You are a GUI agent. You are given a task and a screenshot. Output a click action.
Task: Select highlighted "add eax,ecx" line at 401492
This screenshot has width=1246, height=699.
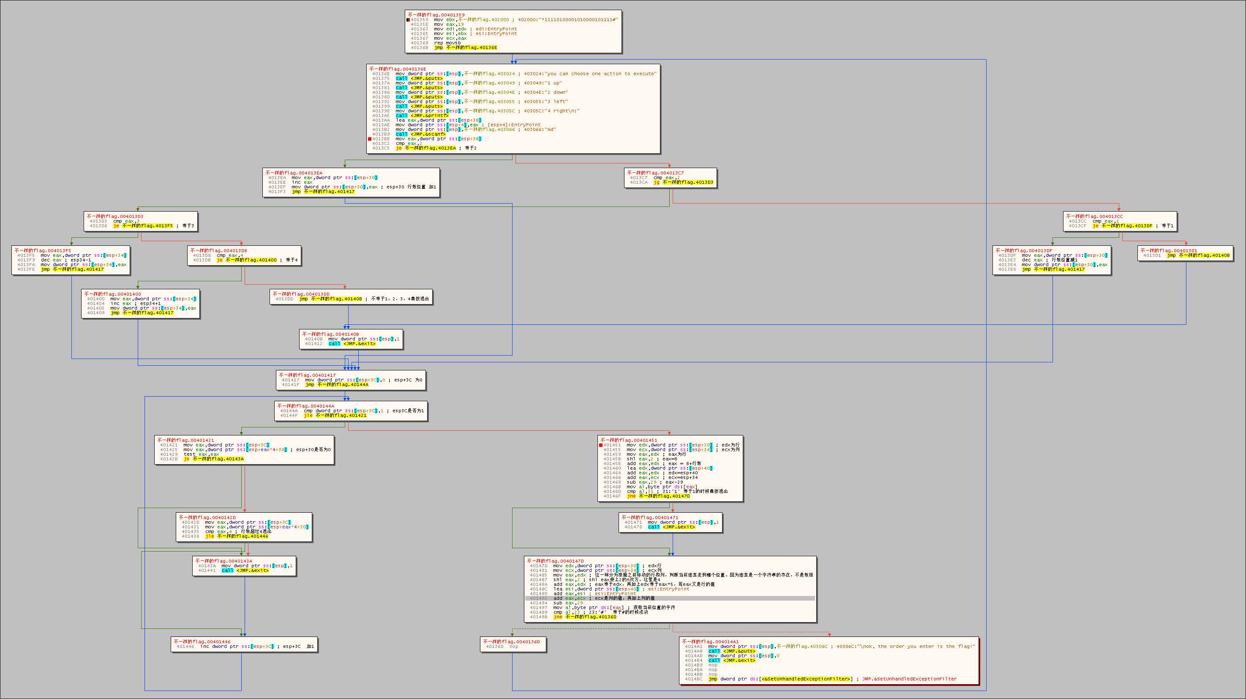(x=670, y=598)
